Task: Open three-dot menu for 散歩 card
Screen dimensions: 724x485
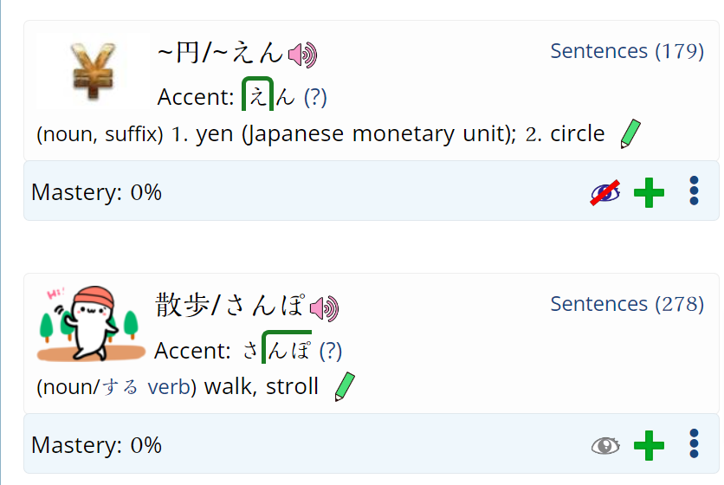Action: pos(694,443)
